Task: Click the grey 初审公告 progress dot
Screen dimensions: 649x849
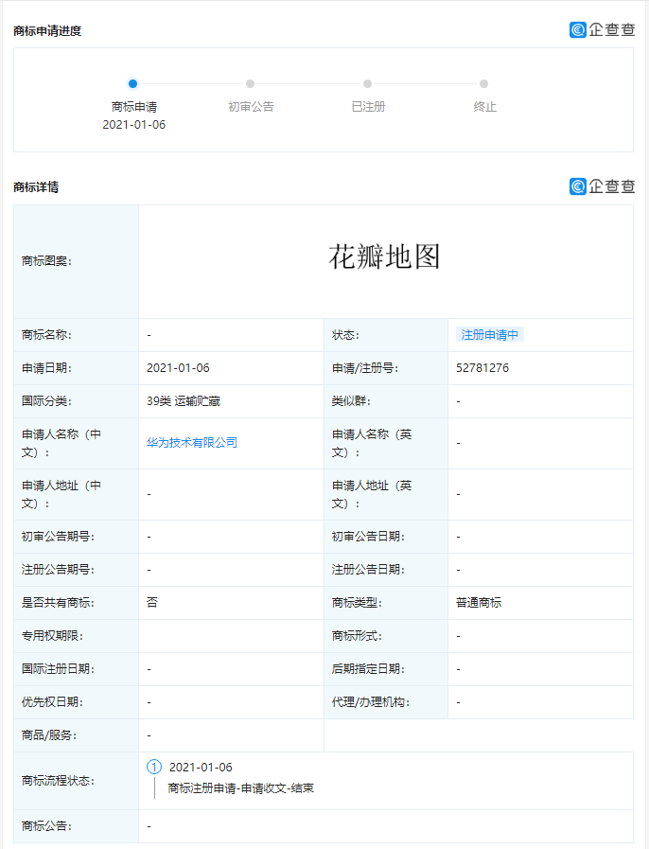Action: 250,83
